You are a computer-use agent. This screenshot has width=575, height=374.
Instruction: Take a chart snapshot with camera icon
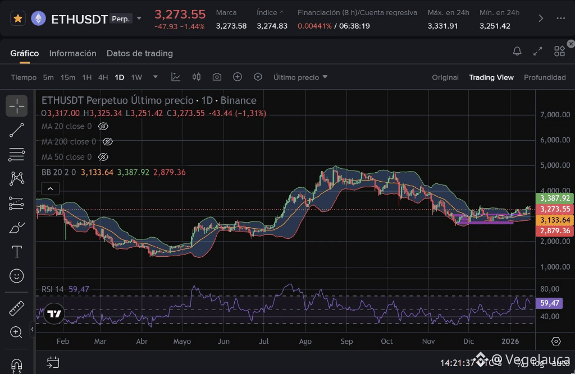click(217, 77)
